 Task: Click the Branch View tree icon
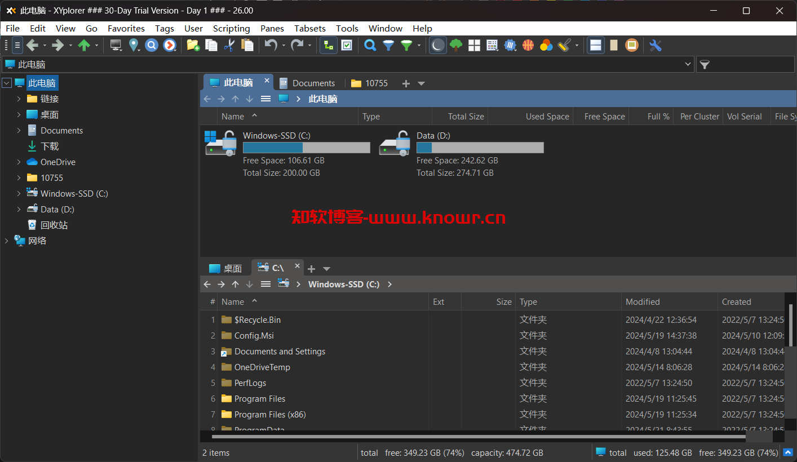coord(456,46)
